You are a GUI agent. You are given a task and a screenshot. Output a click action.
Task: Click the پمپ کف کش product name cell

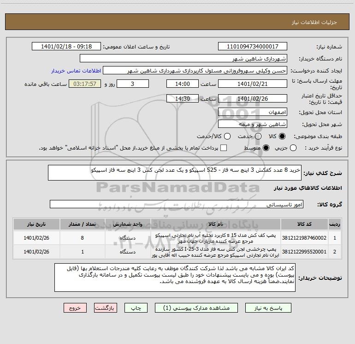point(216,238)
